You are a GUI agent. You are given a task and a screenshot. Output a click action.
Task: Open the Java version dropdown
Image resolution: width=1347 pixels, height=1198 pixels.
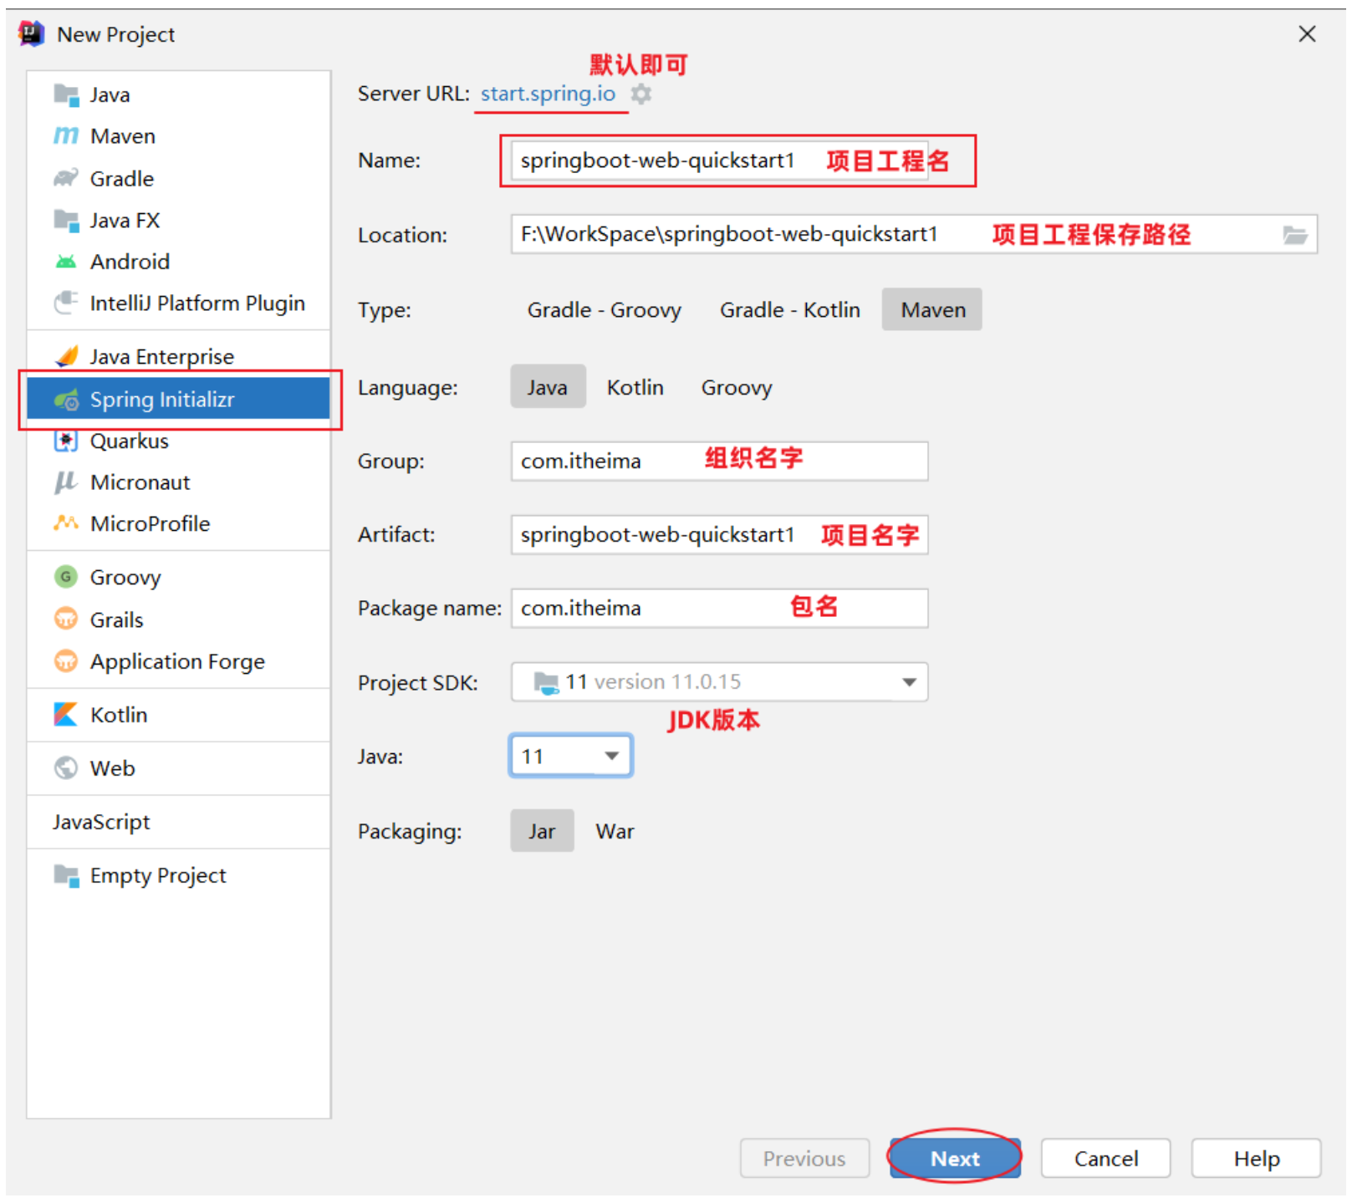tap(571, 757)
